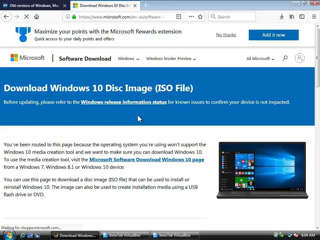The image size is (320, 240).
Task: Open Microsoft site search magnifier
Action: coord(285,58)
